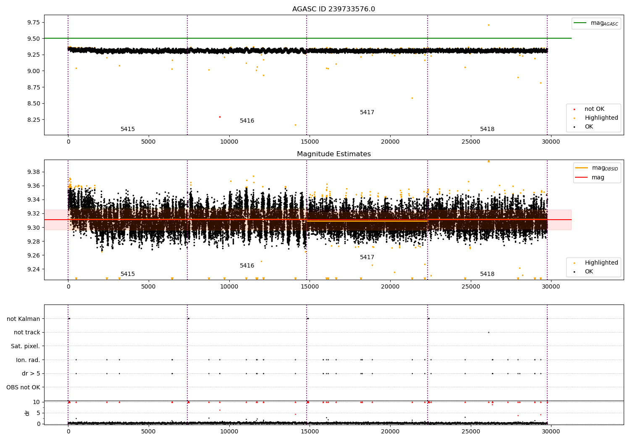Select the mag AGASC legend entry in top plot
The image size is (630, 441).
click(x=596, y=24)
